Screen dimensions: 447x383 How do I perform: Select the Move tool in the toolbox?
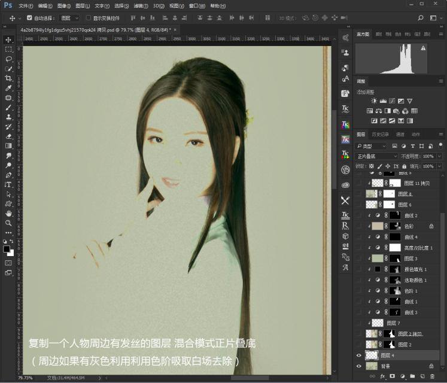point(8,40)
